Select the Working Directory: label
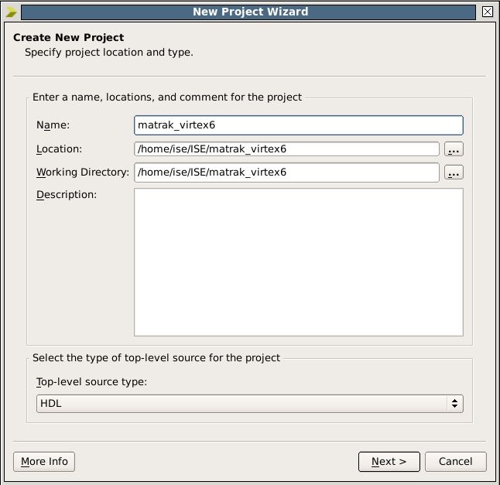Image resolution: width=500 pixels, height=485 pixels. click(x=82, y=172)
